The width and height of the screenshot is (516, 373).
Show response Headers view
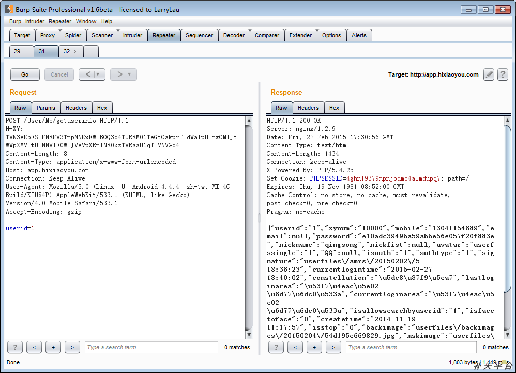coord(308,108)
